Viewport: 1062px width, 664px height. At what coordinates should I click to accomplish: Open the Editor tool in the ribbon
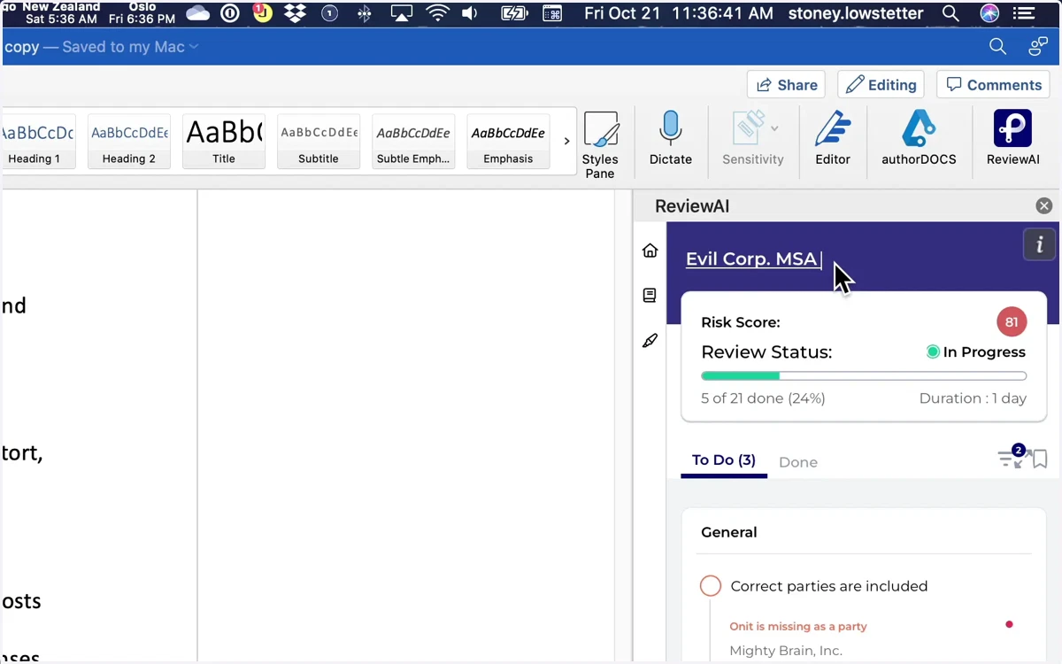pos(832,137)
